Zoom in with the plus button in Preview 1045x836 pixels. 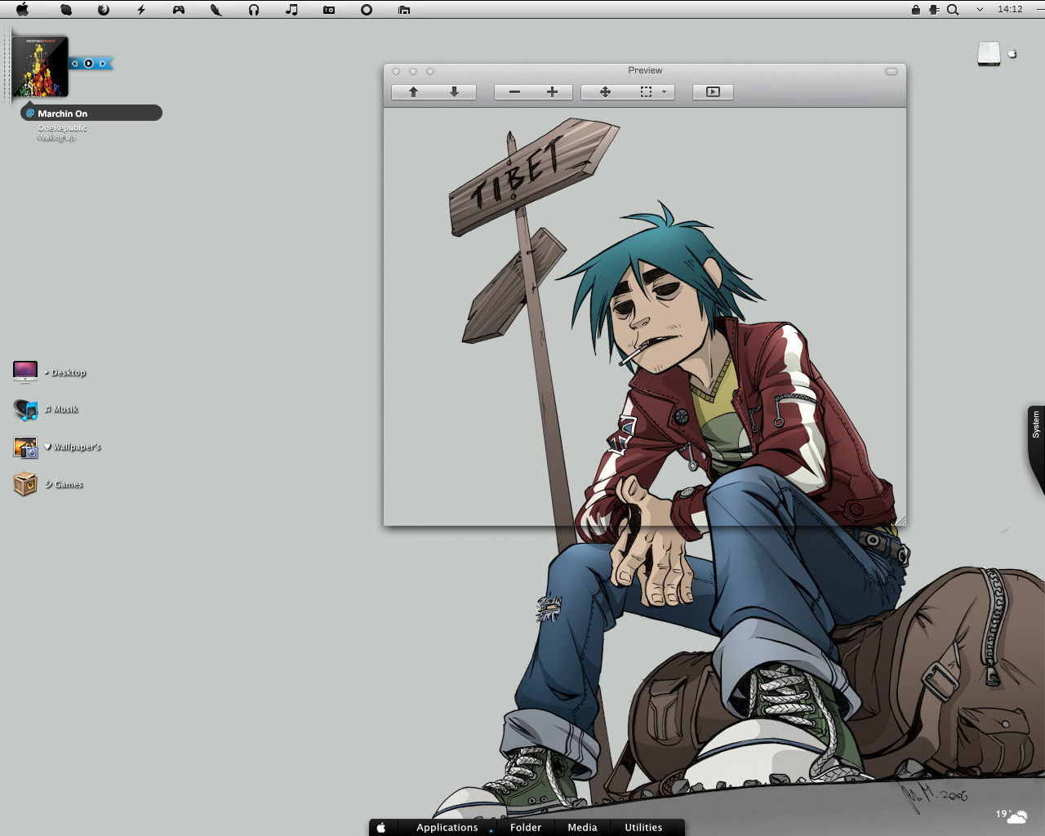point(553,91)
